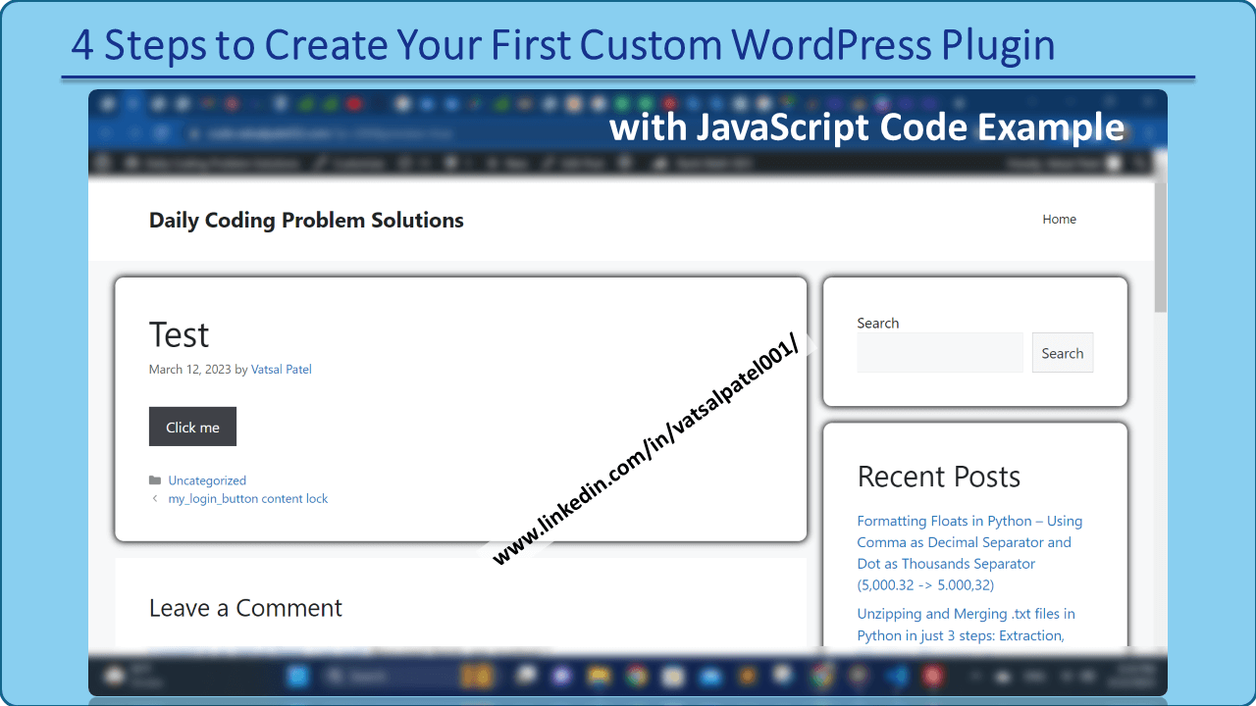
Task: Open the Windows Start button in taskbar
Action: click(x=298, y=676)
